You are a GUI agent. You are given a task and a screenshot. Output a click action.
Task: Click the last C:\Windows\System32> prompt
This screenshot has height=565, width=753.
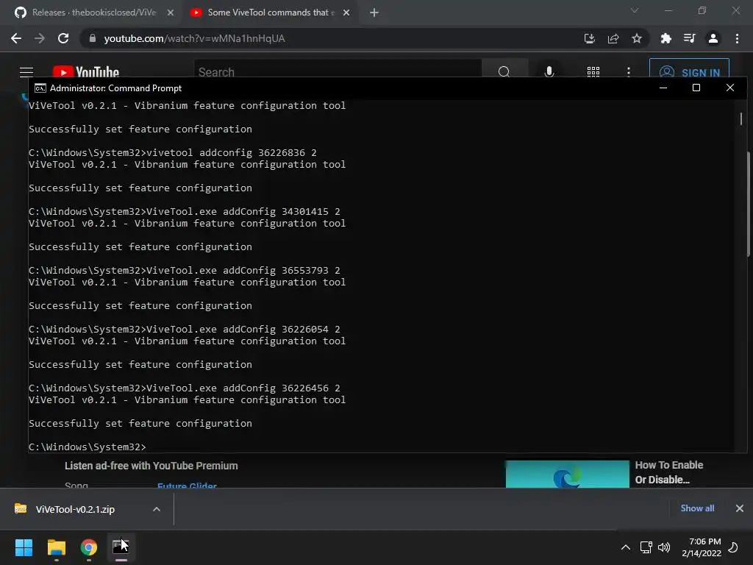[88, 447]
